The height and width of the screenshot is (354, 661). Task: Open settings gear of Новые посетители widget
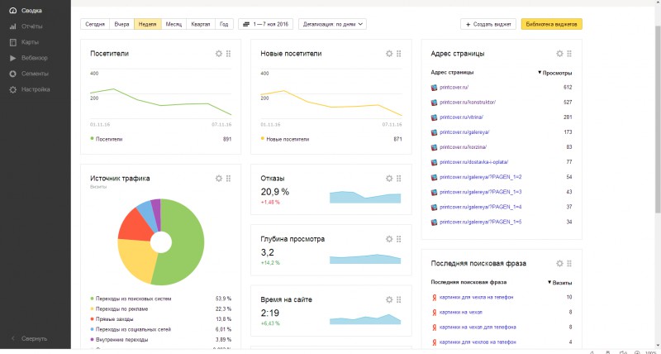389,54
